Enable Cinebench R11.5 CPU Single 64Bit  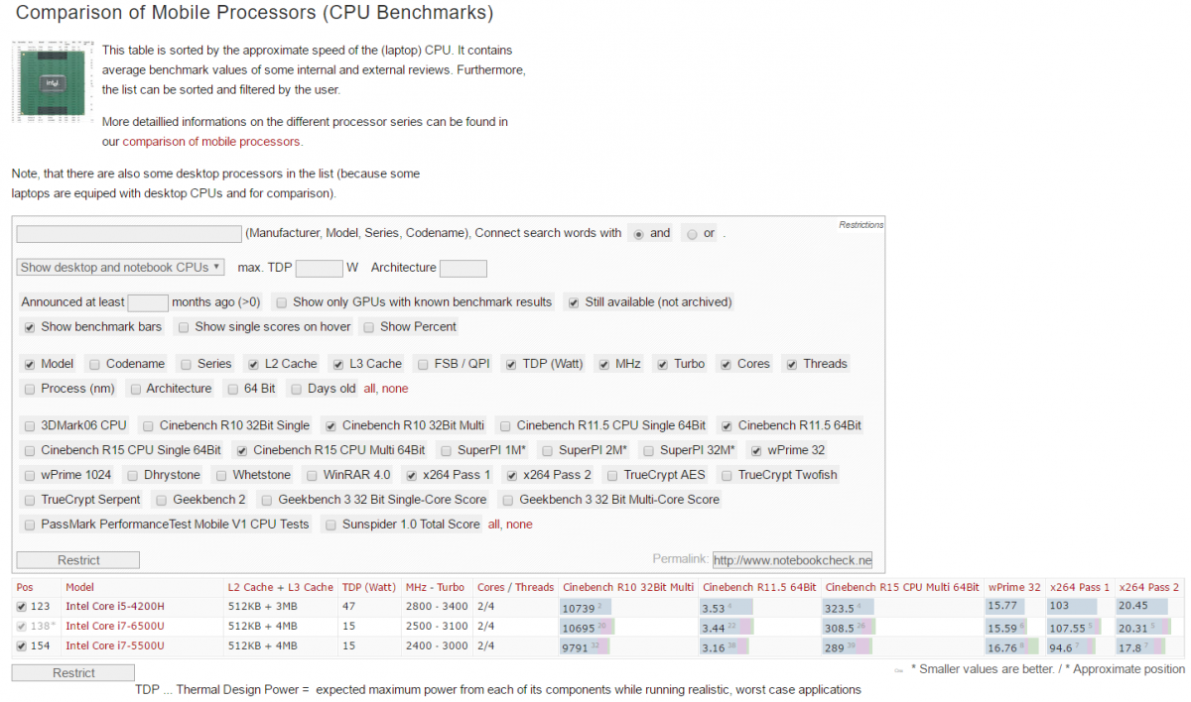click(x=505, y=425)
